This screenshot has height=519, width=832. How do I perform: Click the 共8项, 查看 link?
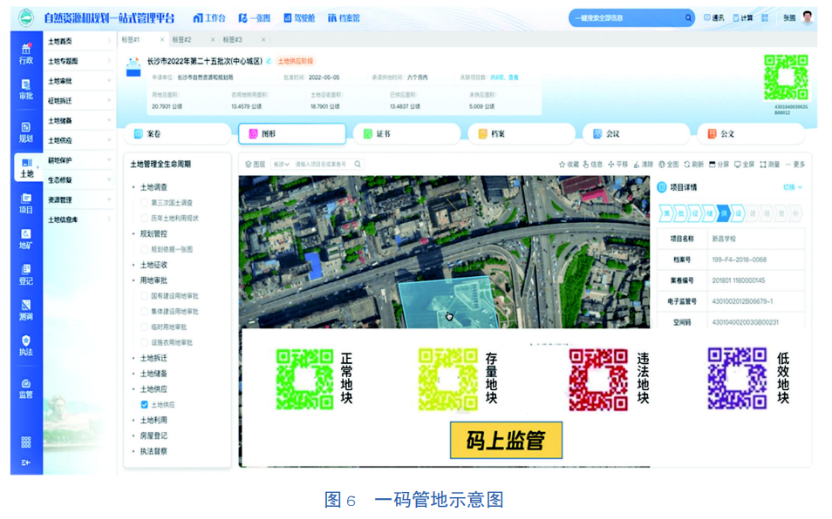tap(504, 78)
